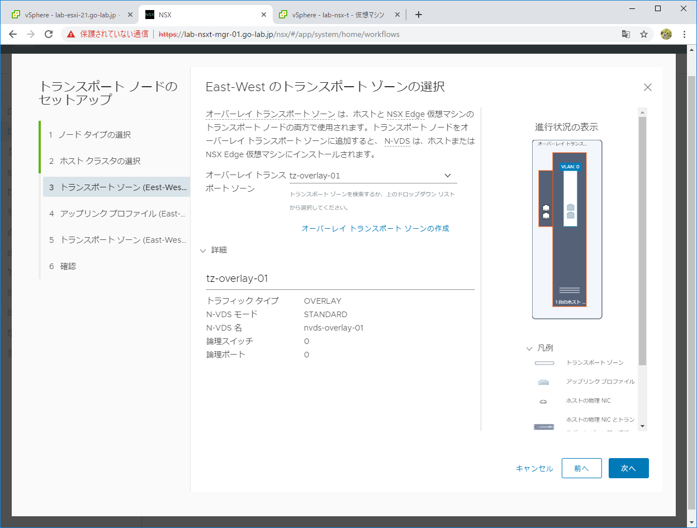The width and height of the screenshot is (697, 528).
Task: Go forward in browser history
Action: tap(31, 34)
